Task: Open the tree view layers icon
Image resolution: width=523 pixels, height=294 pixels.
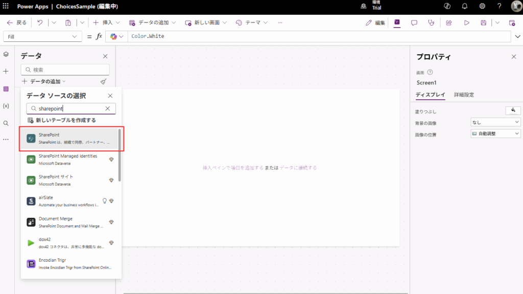Action: 6,54
